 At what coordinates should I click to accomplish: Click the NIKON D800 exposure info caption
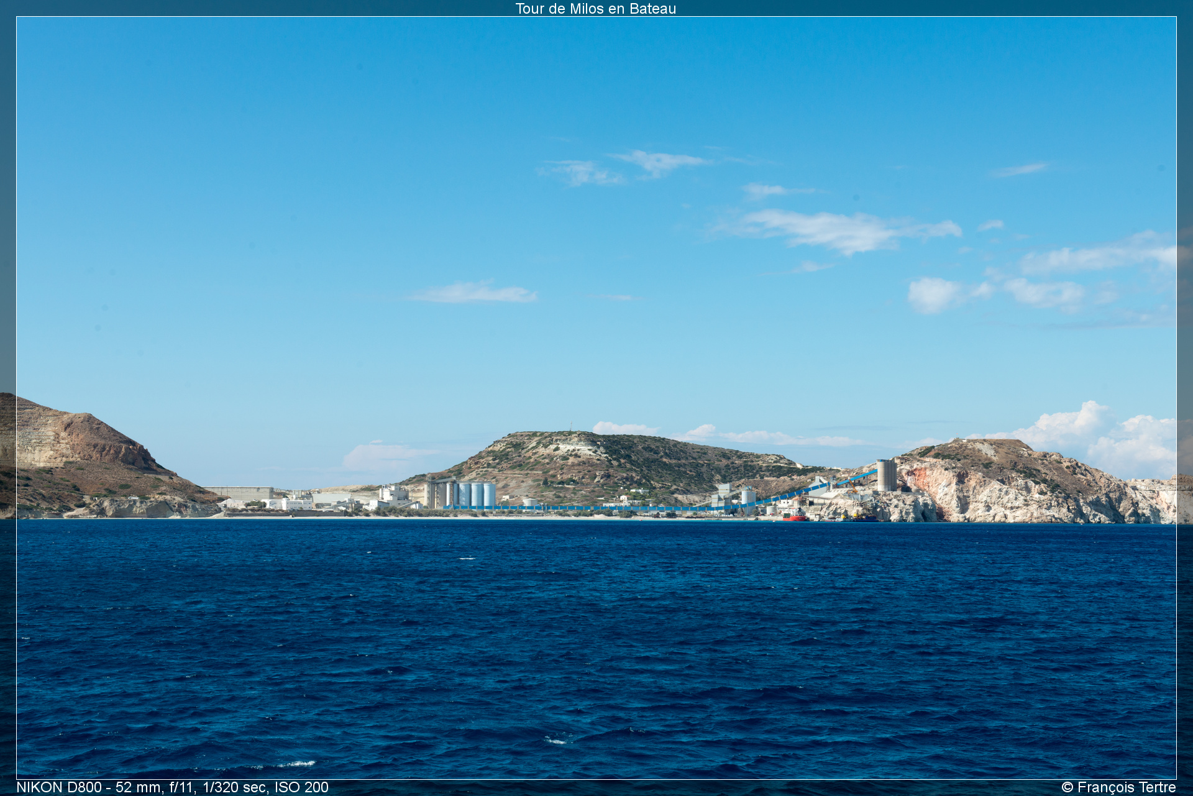(172, 787)
